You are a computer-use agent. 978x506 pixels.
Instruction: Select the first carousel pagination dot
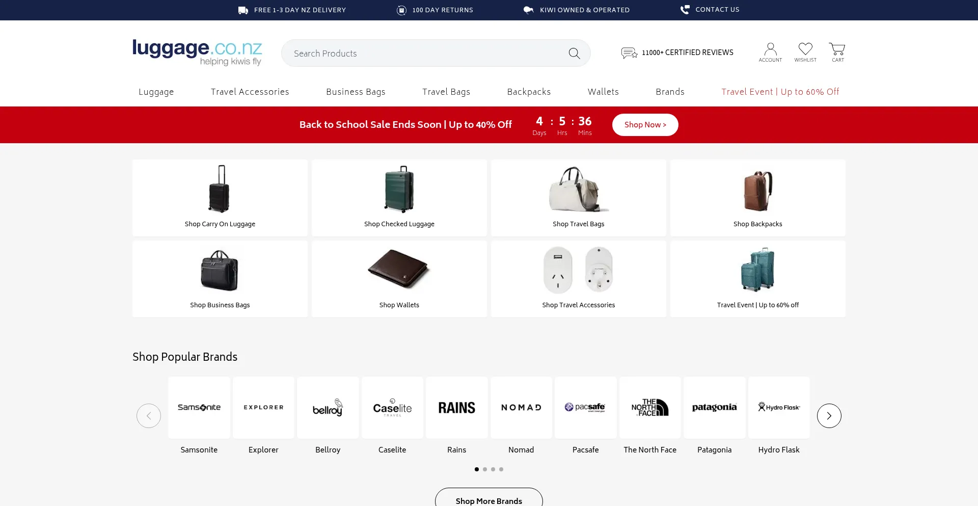coord(477,469)
